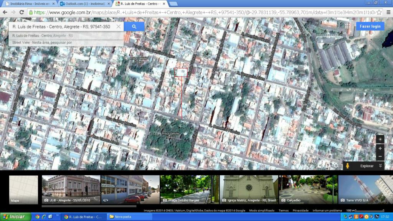Open Chrome's hamburger menu
393x221 pixels.
388,12
